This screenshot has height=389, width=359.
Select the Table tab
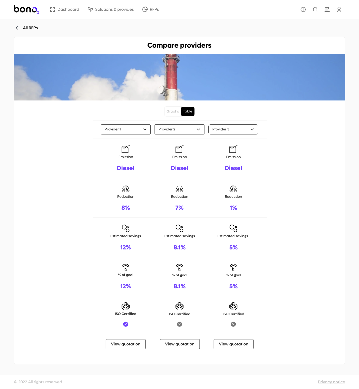pyautogui.click(x=188, y=111)
